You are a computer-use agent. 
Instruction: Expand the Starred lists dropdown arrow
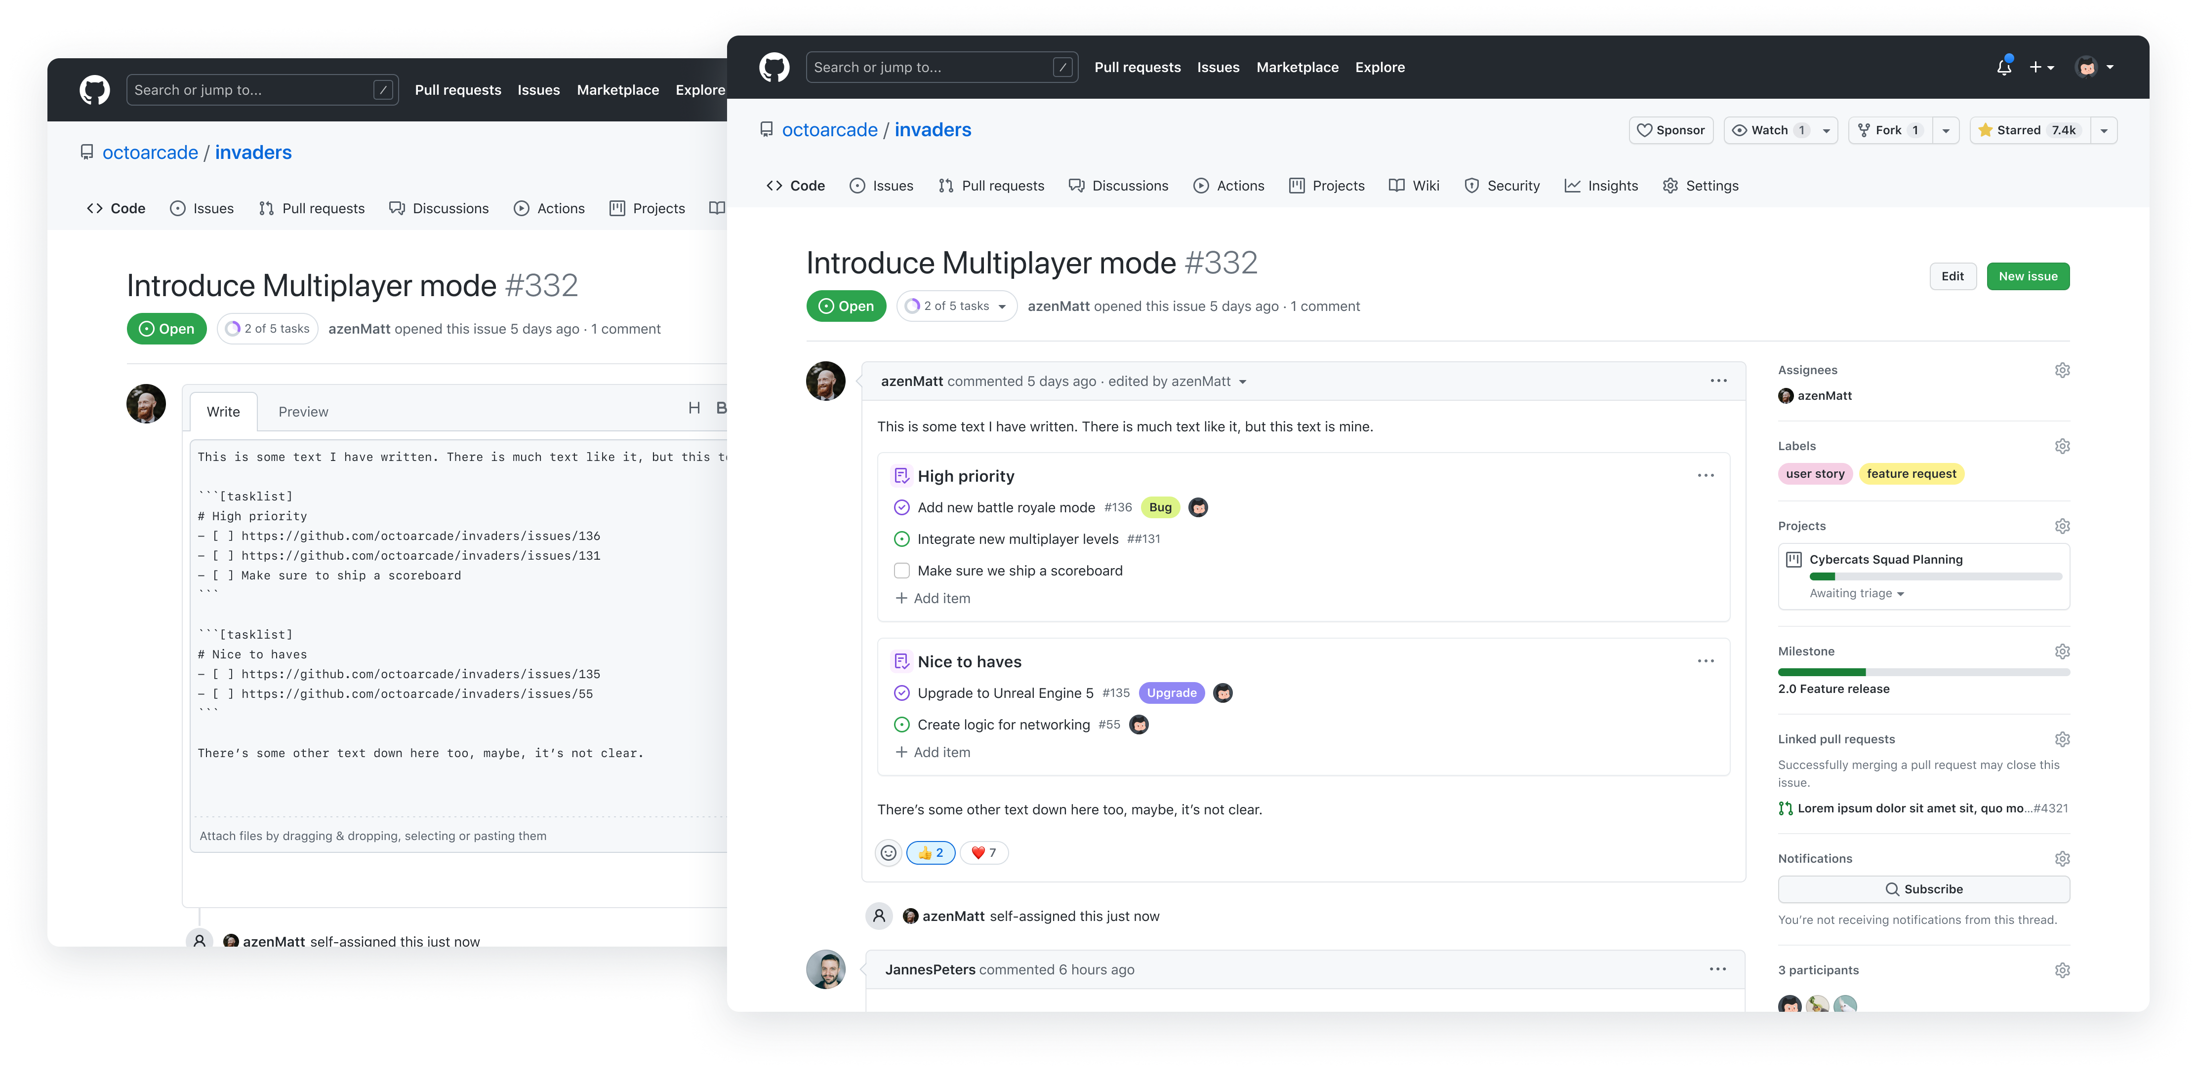[2103, 130]
